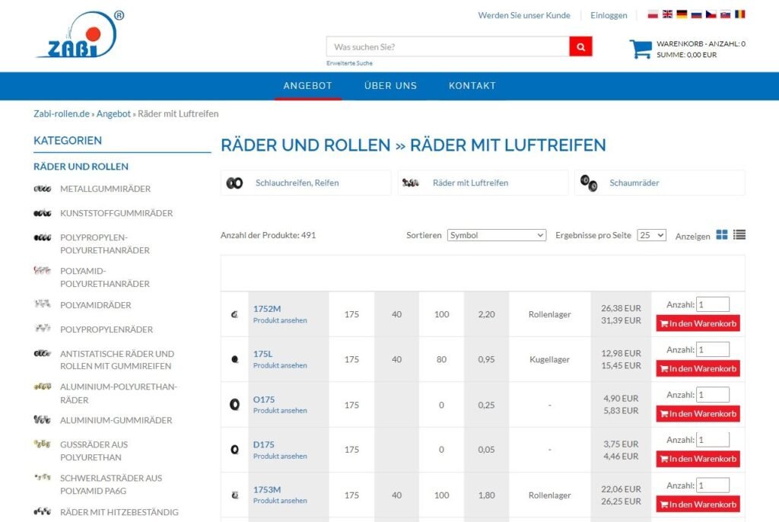Click the Polypropylenräder category icon
Image resolution: width=779 pixels, height=522 pixels.
tap(43, 328)
